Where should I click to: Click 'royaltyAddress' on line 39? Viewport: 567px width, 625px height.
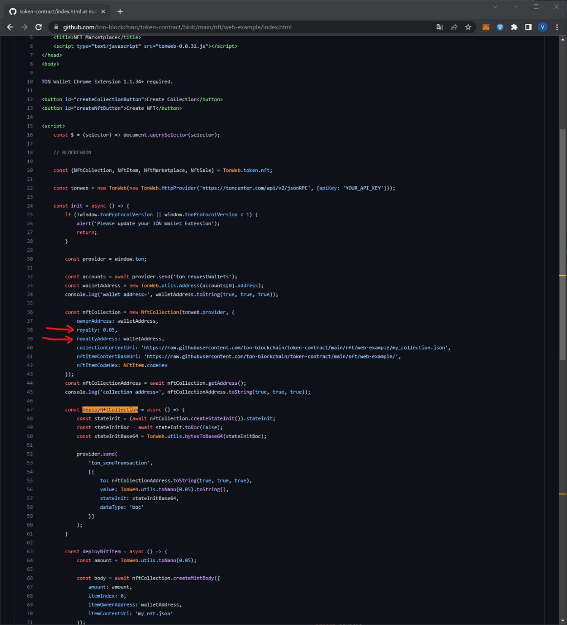97,339
